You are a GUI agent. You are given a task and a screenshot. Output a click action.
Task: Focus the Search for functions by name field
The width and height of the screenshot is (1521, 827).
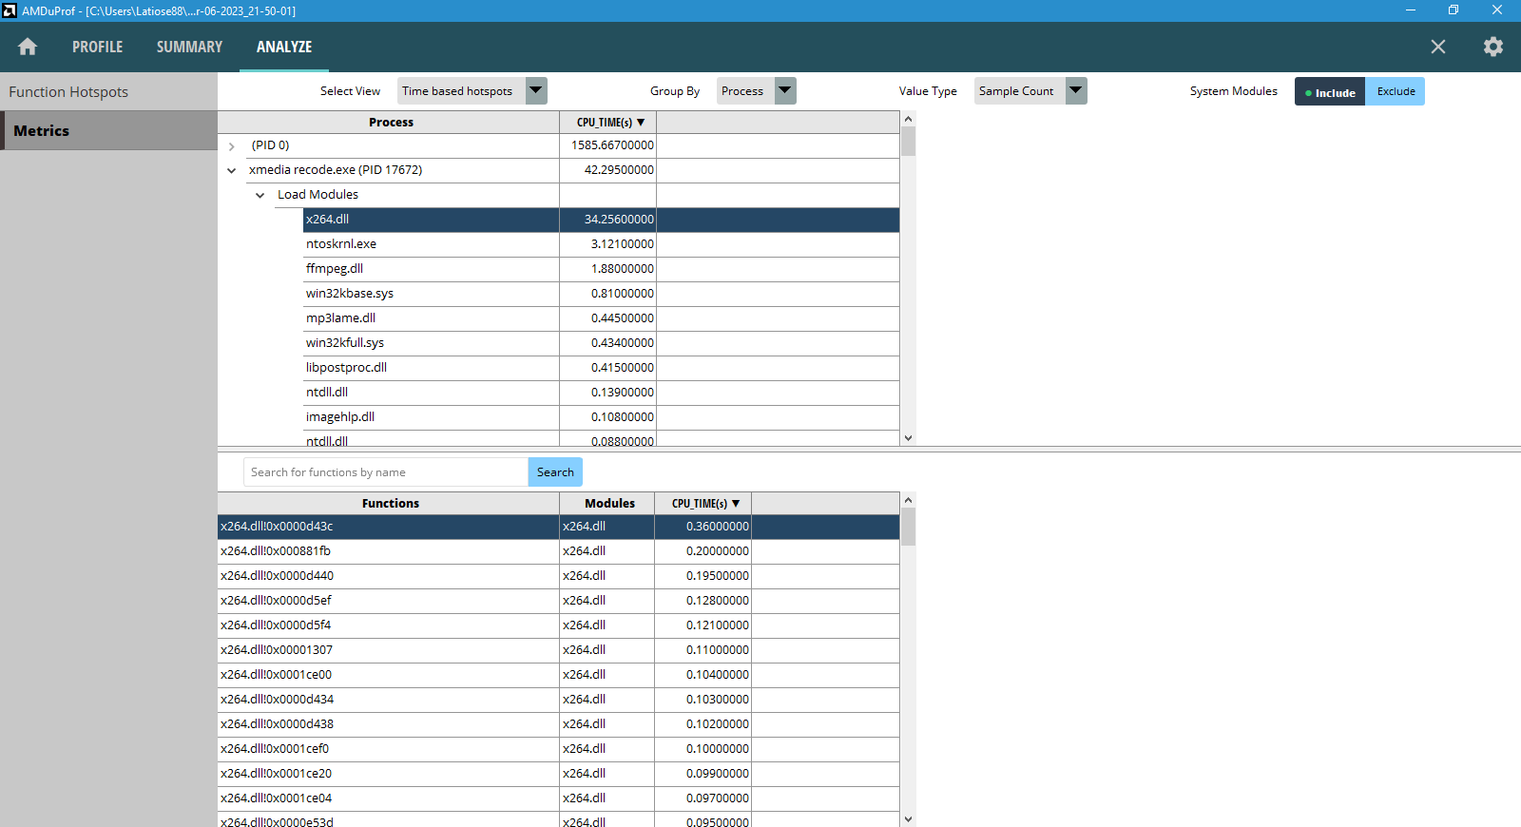pos(386,472)
